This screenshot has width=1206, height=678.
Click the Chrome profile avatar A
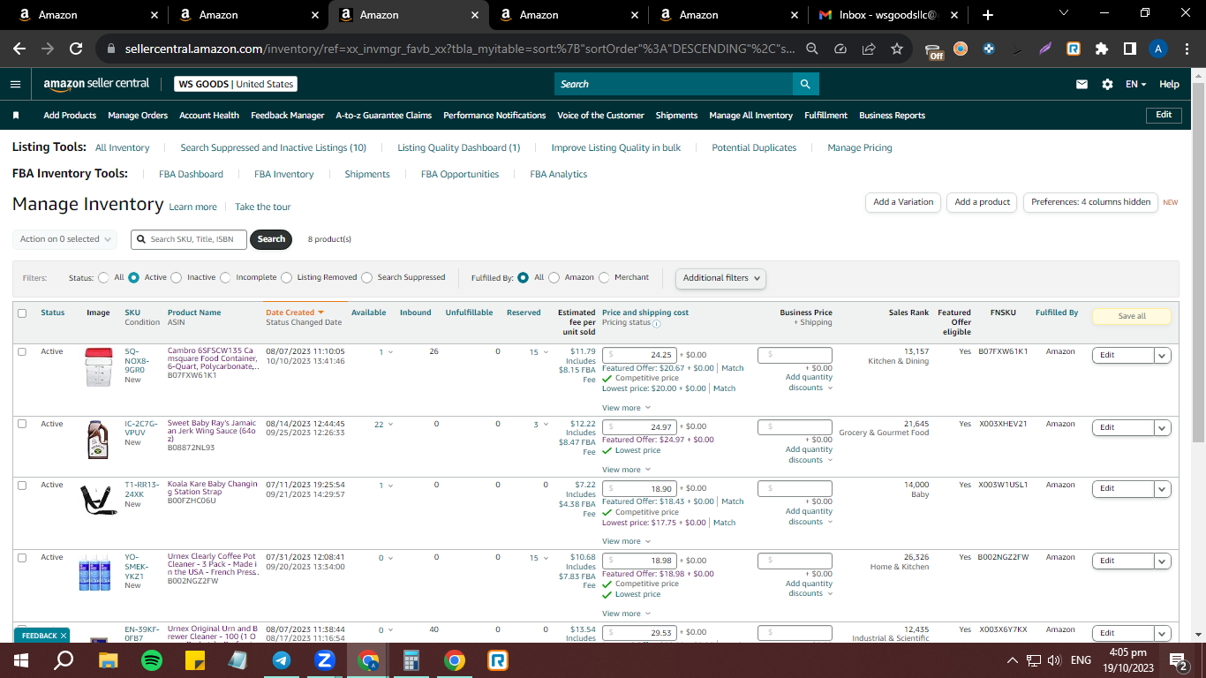[x=1159, y=49]
